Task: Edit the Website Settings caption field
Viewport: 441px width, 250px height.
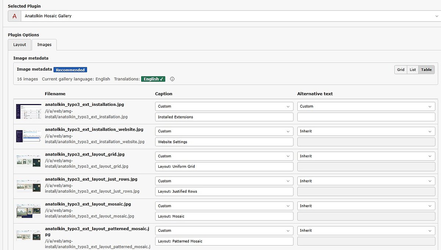Action: [x=224, y=142]
